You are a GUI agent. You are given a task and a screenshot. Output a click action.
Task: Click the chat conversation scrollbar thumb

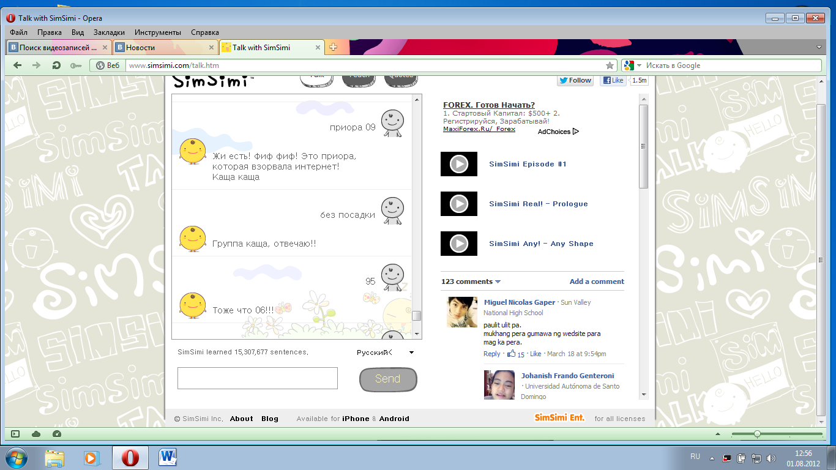(x=417, y=316)
